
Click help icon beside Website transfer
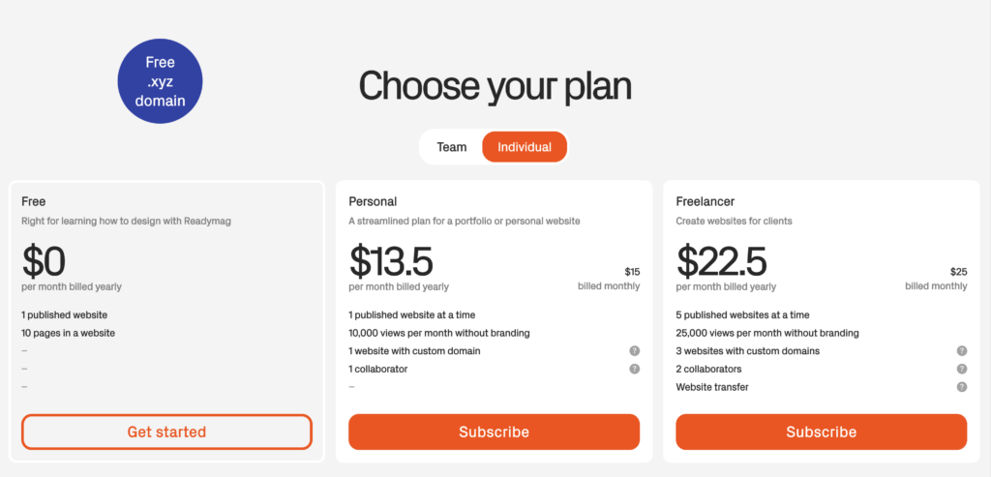tap(962, 387)
